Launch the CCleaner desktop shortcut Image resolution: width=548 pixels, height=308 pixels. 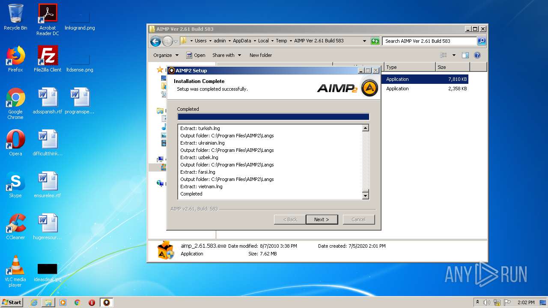point(15,227)
